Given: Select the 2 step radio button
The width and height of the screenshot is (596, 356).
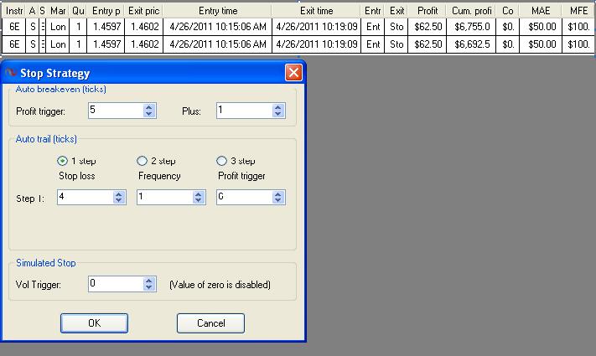Looking at the screenshot, I should pos(142,161).
